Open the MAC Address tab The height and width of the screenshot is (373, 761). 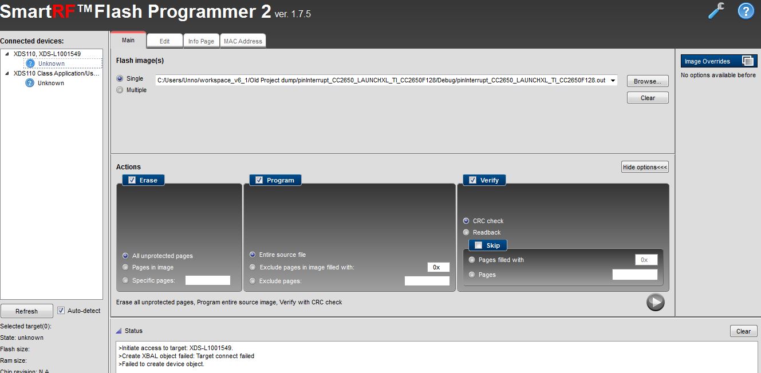click(x=243, y=41)
